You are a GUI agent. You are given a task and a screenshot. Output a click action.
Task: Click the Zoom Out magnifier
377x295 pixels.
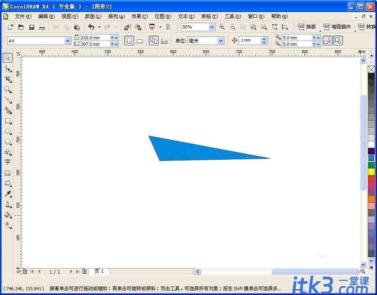pos(232,27)
